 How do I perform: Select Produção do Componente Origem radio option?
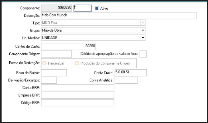coord(77,63)
